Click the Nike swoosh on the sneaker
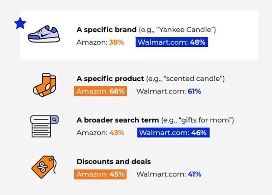 (46, 35)
